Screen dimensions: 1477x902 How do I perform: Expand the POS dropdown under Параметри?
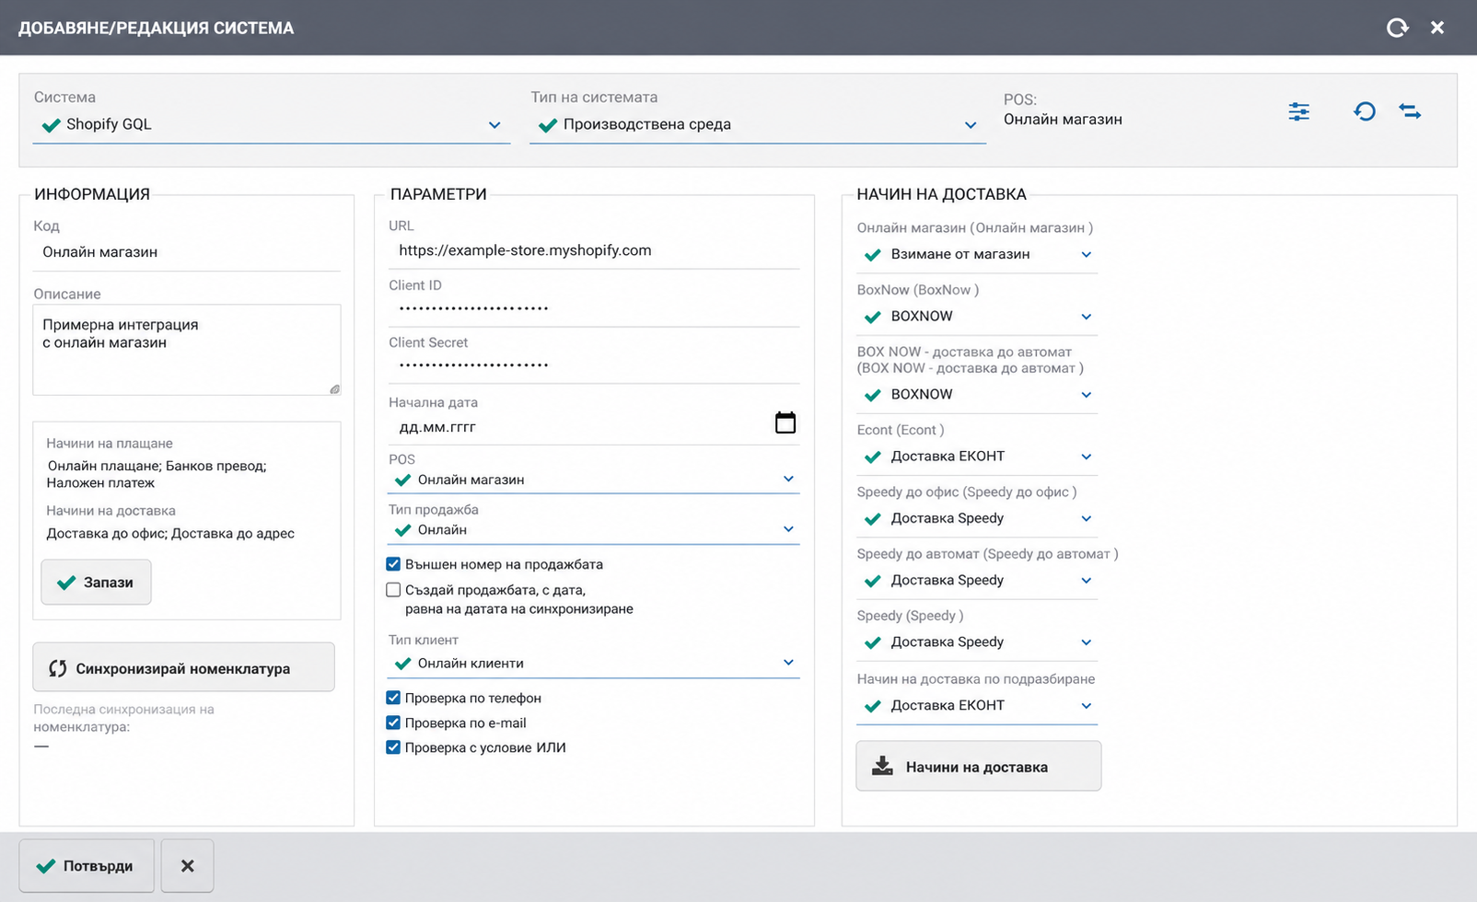(594, 480)
